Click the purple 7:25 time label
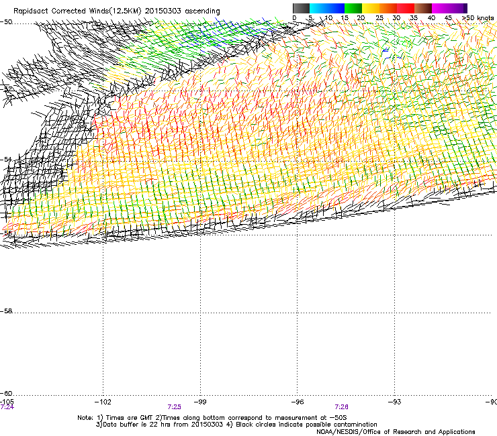The height and width of the screenshot is (436, 497). click(x=175, y=407)
